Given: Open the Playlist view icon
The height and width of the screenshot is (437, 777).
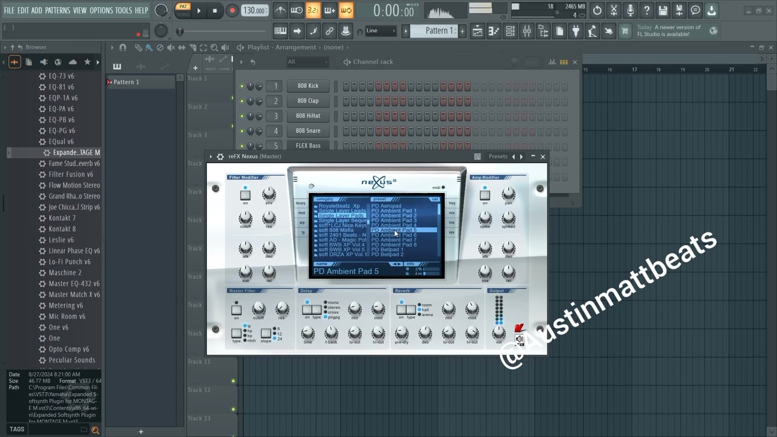Looking at the screenshot, I should pyautogui.click(x=478, y=31).
